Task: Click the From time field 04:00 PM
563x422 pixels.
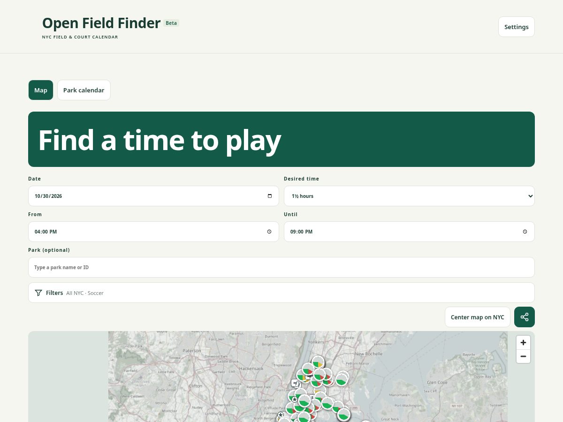Action: (x=153, y=232)
